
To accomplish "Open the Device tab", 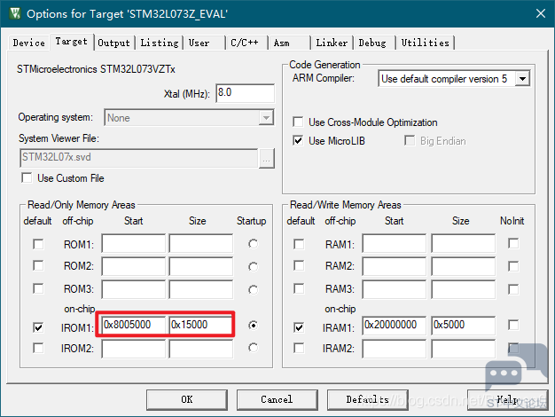I will (x=29, y=43).
